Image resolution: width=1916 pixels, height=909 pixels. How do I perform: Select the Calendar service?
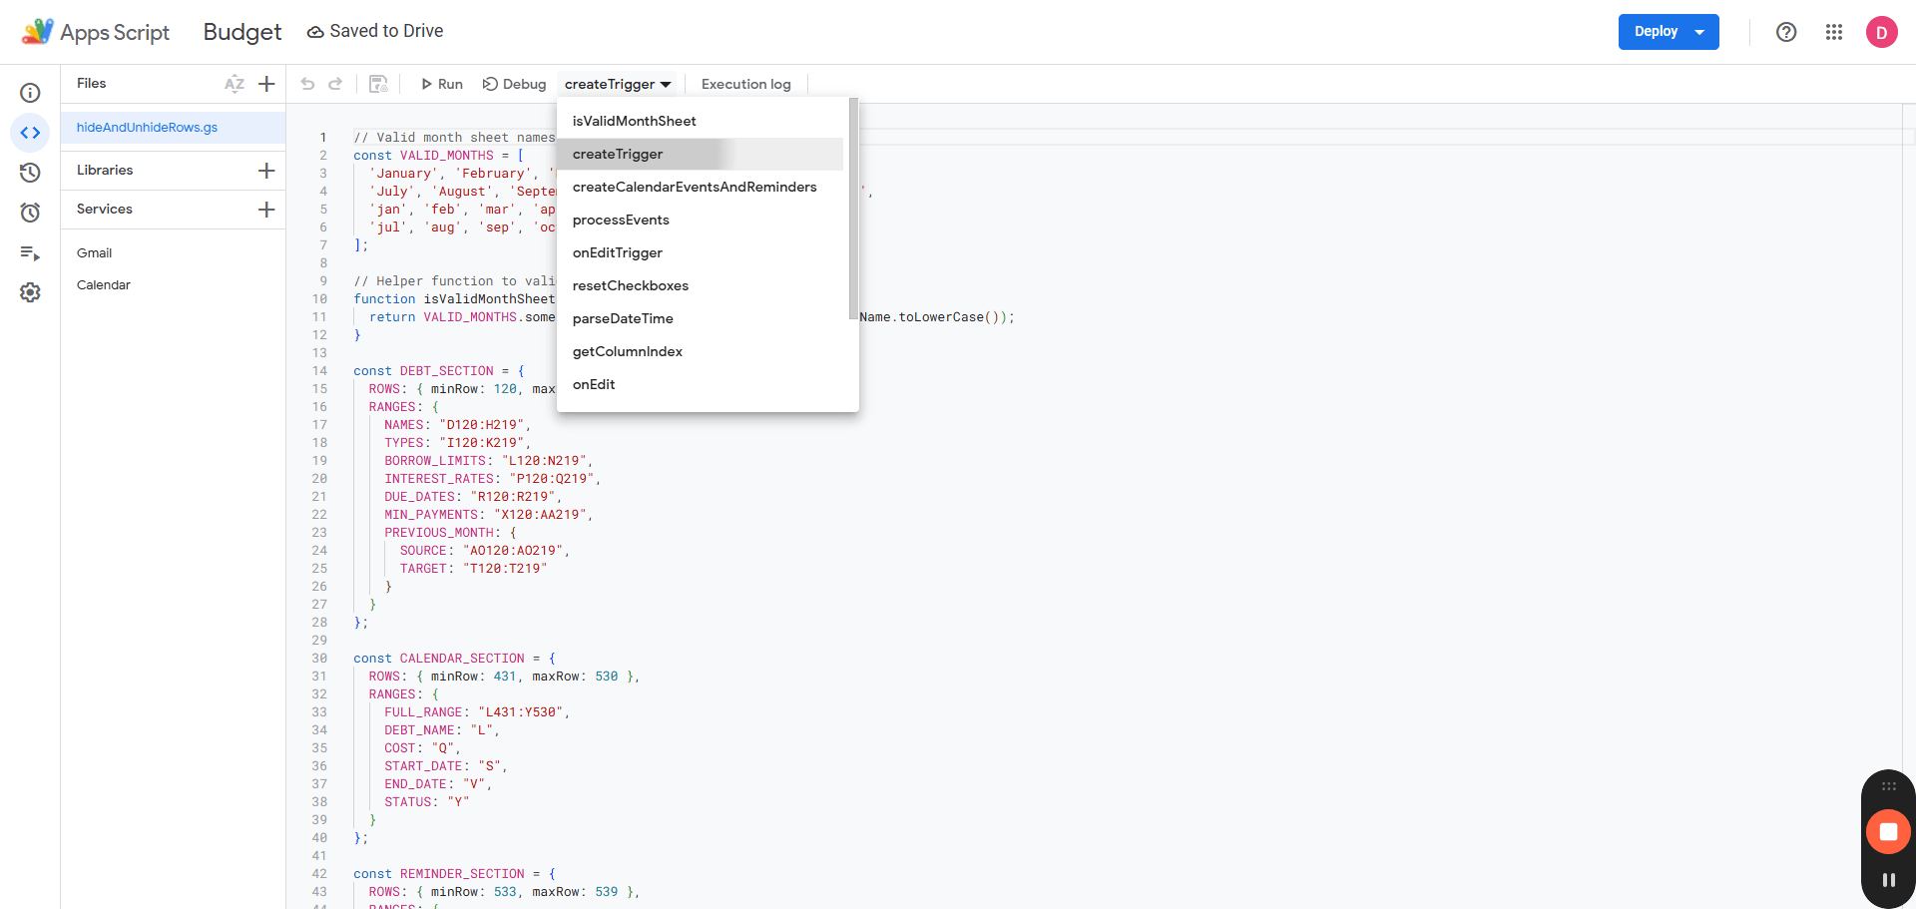click(104, 285)
